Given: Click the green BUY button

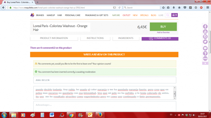Looking at the screenshot, I should pos(163,27).
